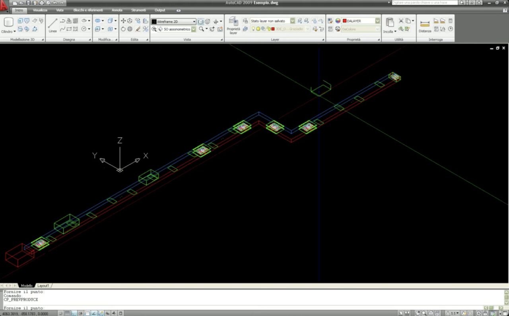Screen dimensions: 509x316
Task: Toggle snap mode in status bar
Action: [60, 313]
